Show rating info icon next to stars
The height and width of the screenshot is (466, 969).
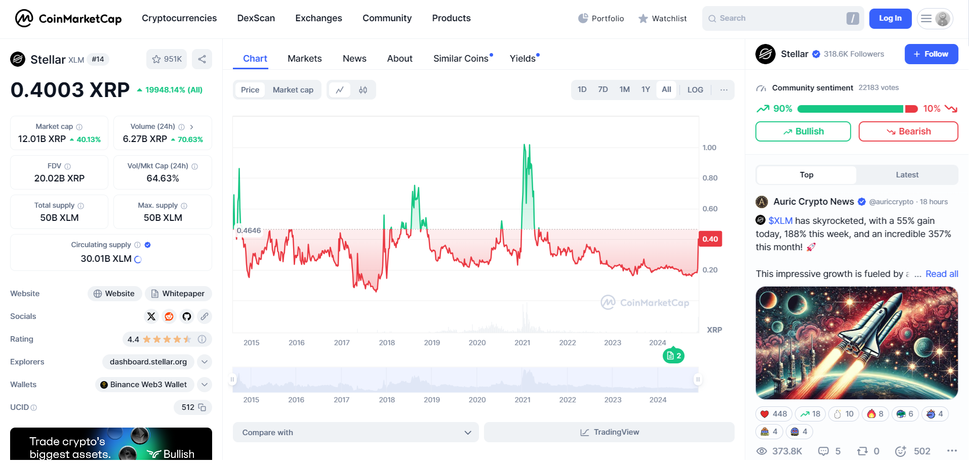tap(202, 339)
